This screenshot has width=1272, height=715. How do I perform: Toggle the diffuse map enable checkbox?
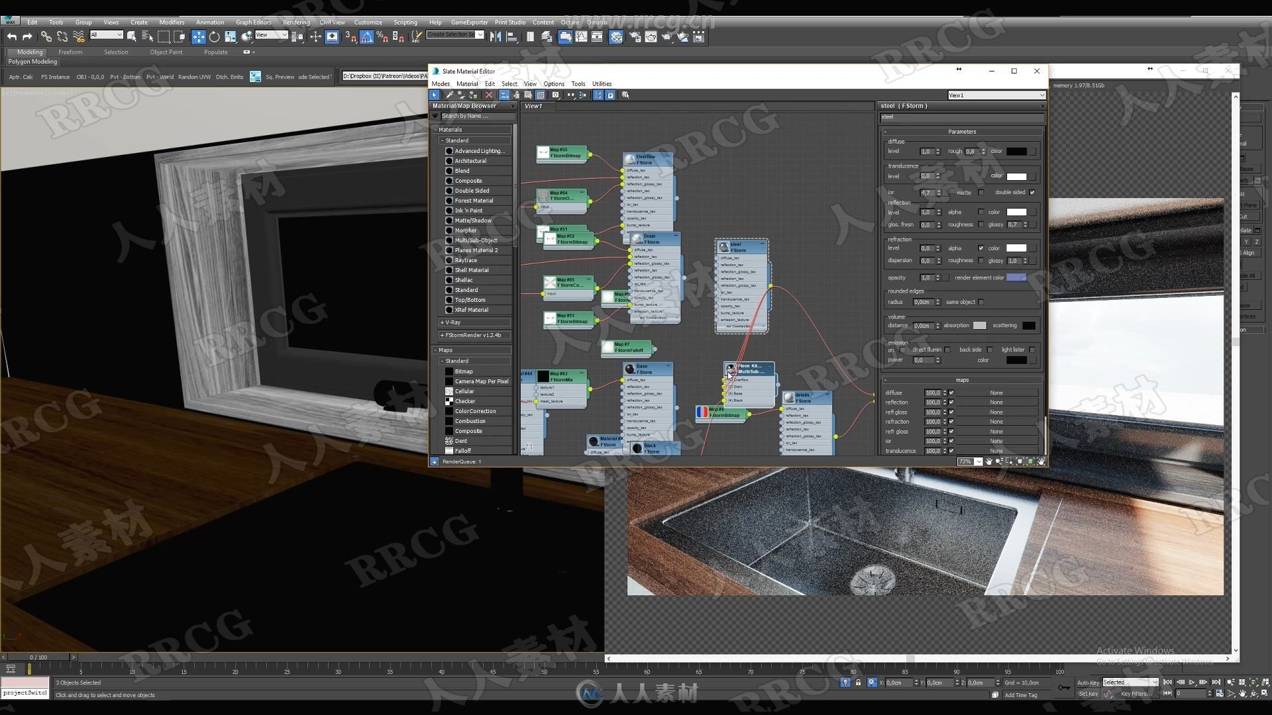[951, 393]
